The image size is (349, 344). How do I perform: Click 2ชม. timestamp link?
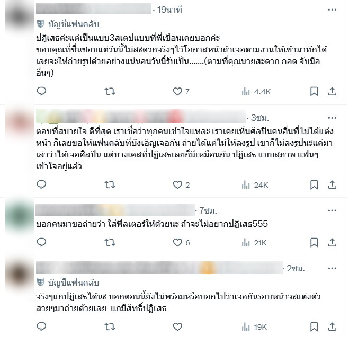pyautogui.click(x=296, y=269)
